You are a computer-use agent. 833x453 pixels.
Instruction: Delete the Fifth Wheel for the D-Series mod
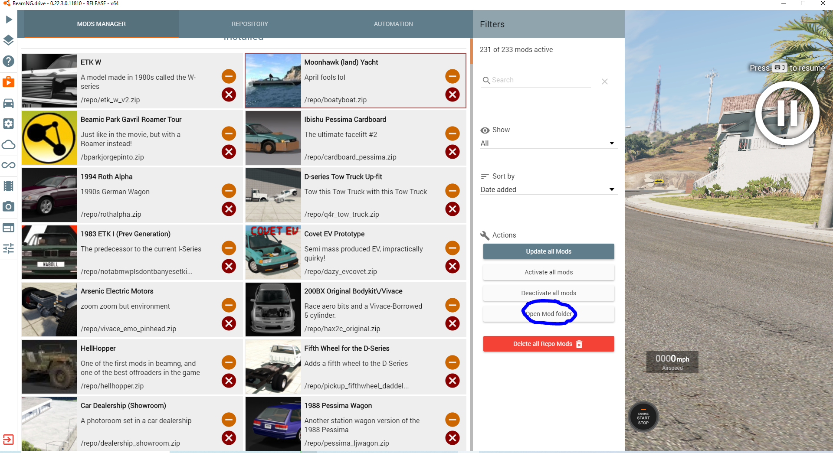click(453, 381)
